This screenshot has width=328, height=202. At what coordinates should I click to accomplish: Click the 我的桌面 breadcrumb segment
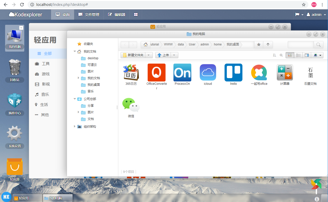pos(233,44)
